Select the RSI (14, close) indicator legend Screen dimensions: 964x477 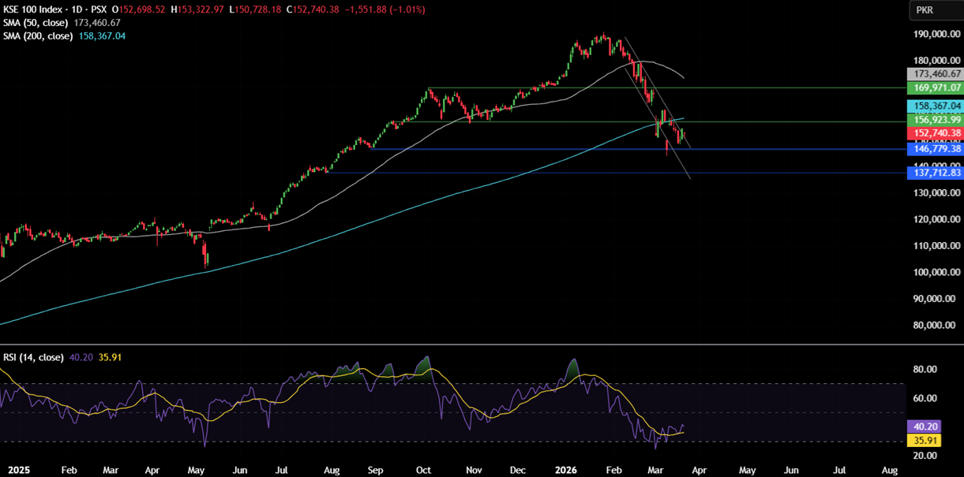click(x=32, y=357)
